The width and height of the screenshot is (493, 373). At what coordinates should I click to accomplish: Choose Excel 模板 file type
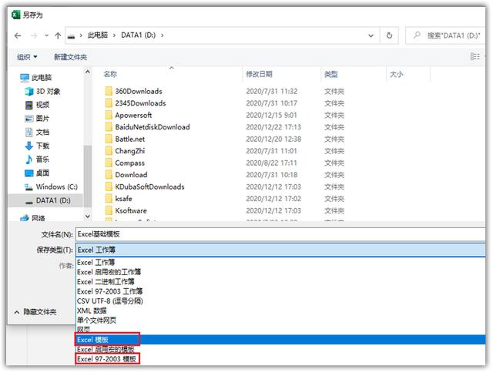tap(280, 340)
